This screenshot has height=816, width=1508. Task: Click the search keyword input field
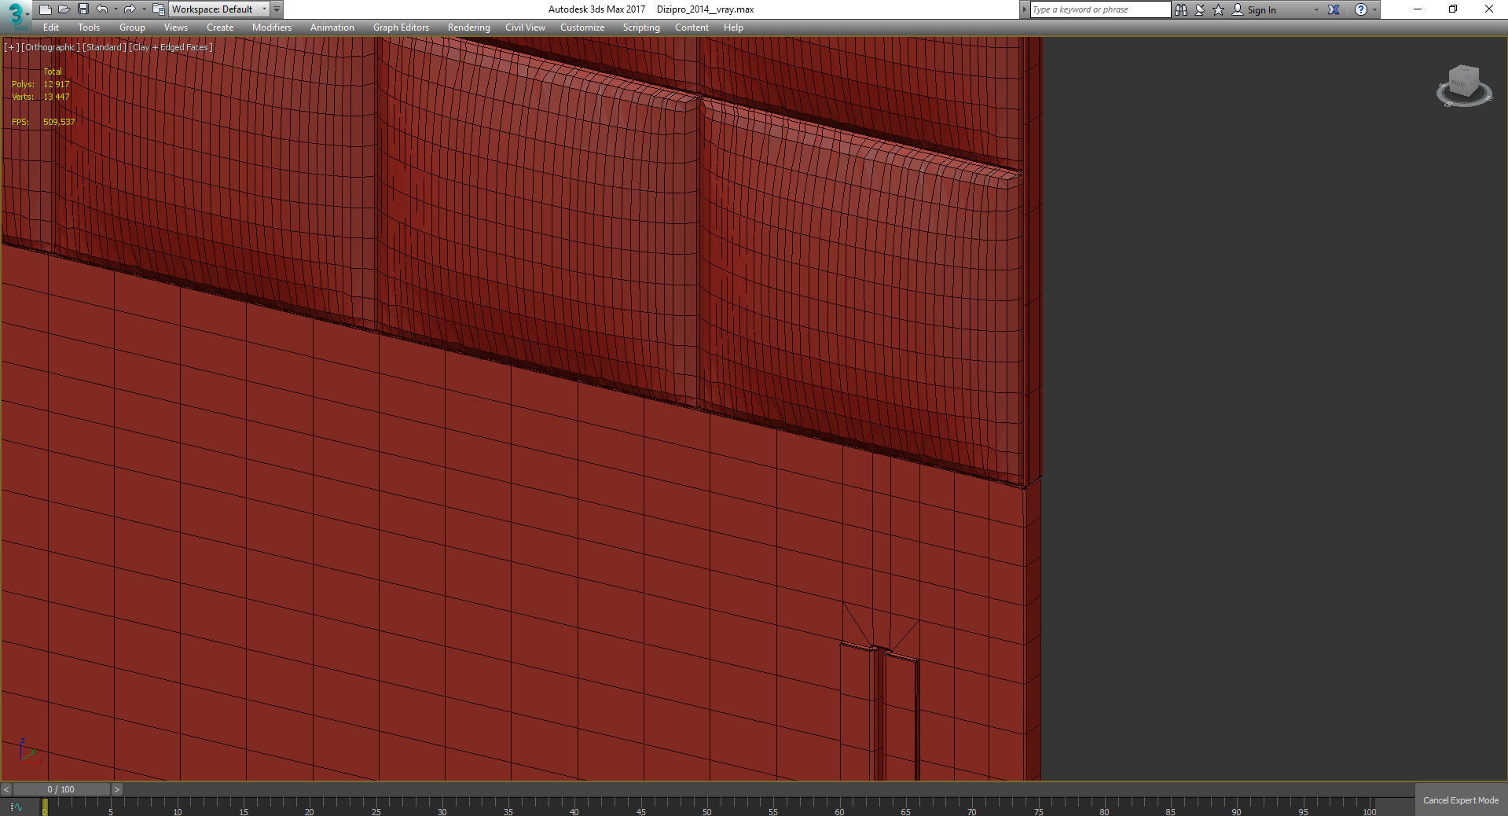pos(1100,9)
